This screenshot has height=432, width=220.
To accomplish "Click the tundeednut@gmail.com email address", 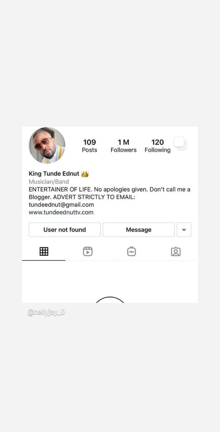I will tap(61, 205).
